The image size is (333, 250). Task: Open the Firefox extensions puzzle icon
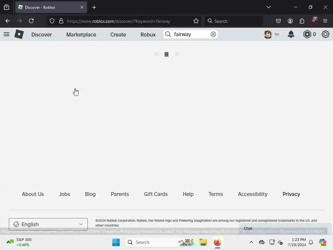(x=302, y=21)
